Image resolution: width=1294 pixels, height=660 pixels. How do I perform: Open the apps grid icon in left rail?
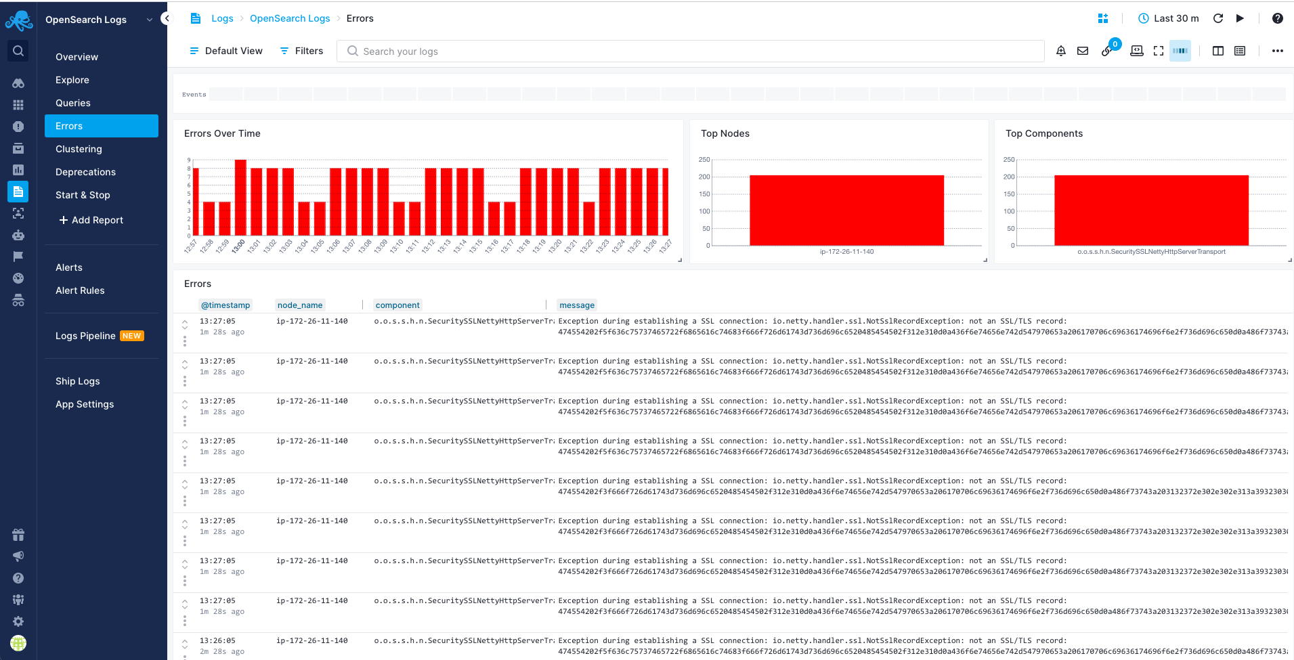(x=18, y=105)
